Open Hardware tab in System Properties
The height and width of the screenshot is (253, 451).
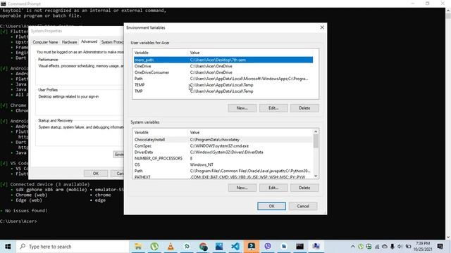tap(69, 42)
